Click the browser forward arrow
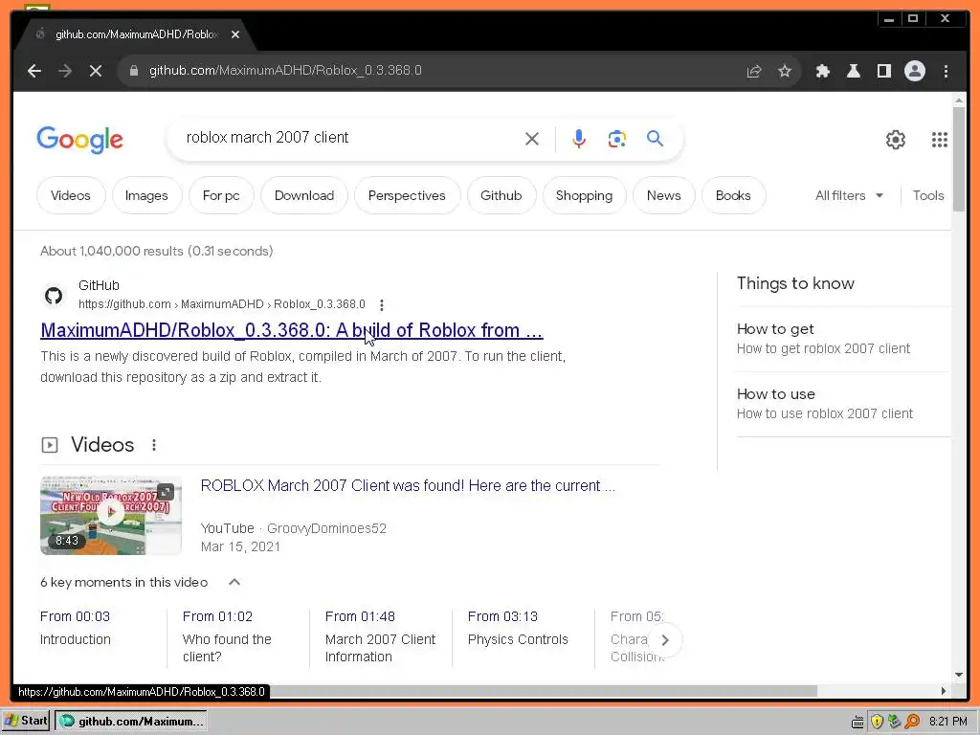Screen dimensions: 980x735 click(x=65, y=71)
